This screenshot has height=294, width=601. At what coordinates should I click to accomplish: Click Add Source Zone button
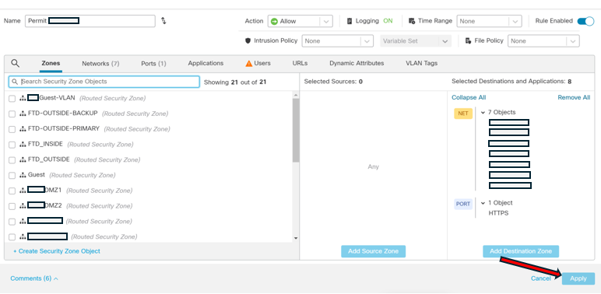[x=373, y=251]
